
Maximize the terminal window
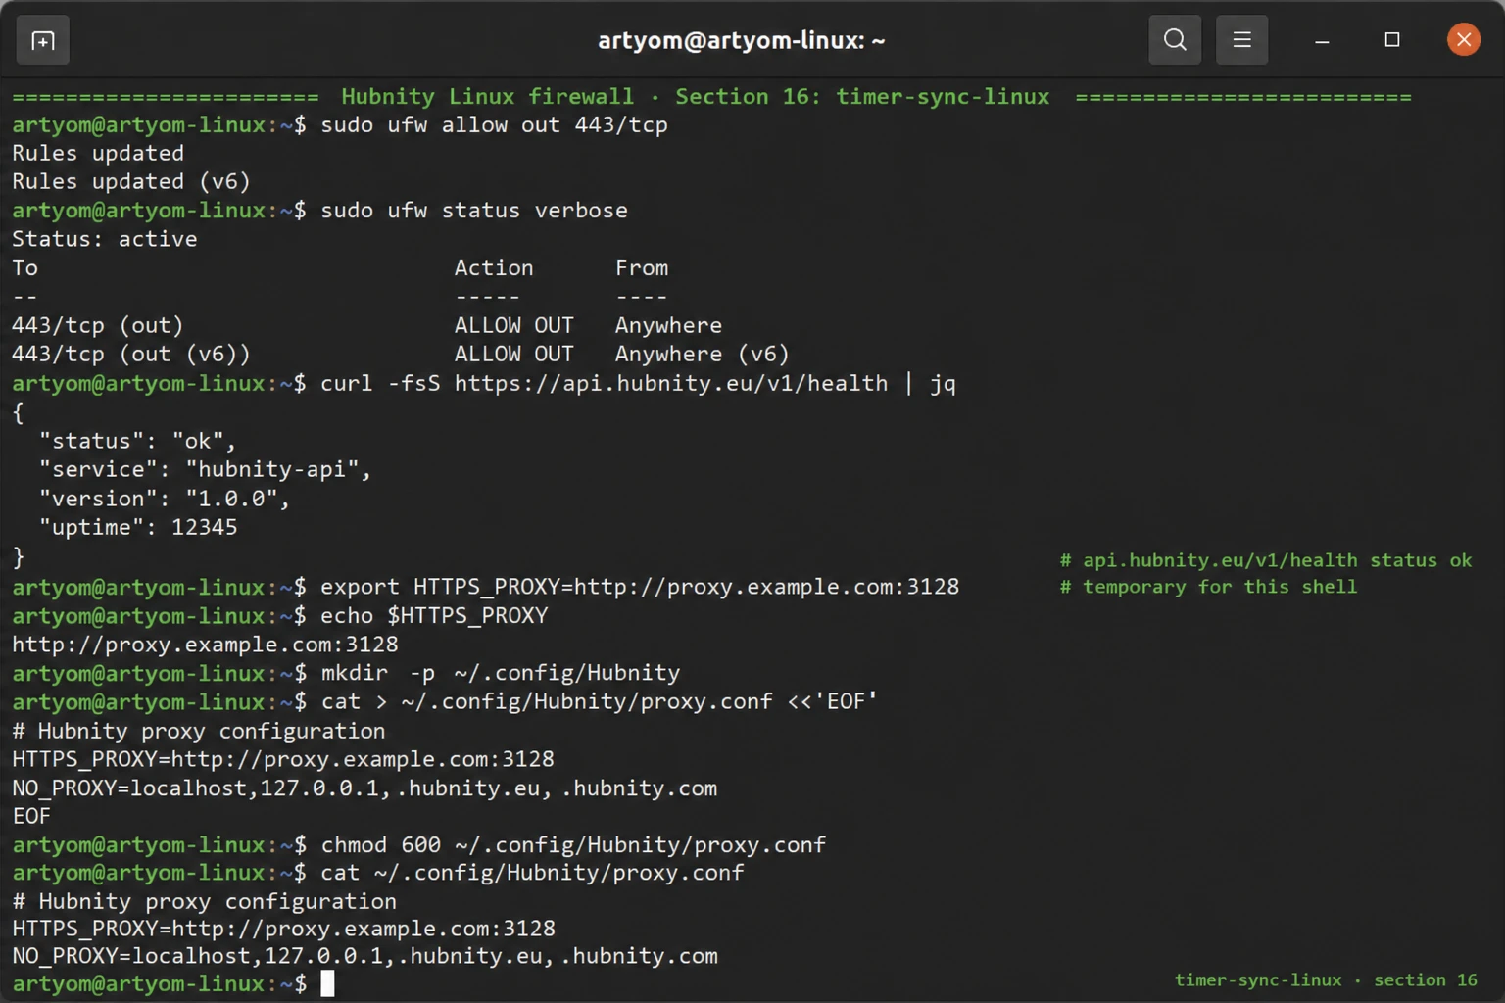point(1391,40)
